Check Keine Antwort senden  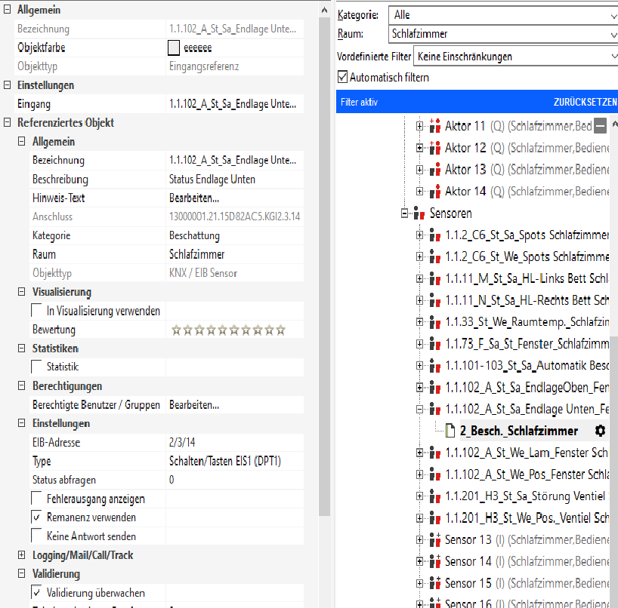(37, 536)
